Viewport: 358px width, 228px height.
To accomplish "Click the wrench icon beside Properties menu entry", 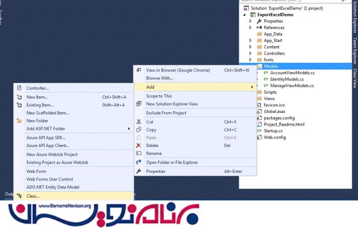I will [139, 171].
